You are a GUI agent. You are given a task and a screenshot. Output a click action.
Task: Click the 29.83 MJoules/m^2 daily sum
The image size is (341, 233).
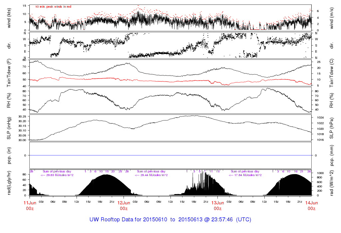tap(57, 175)
